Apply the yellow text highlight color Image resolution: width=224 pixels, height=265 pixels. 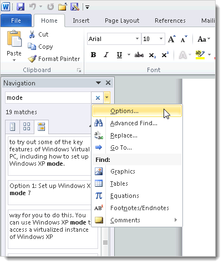point(200,55)
